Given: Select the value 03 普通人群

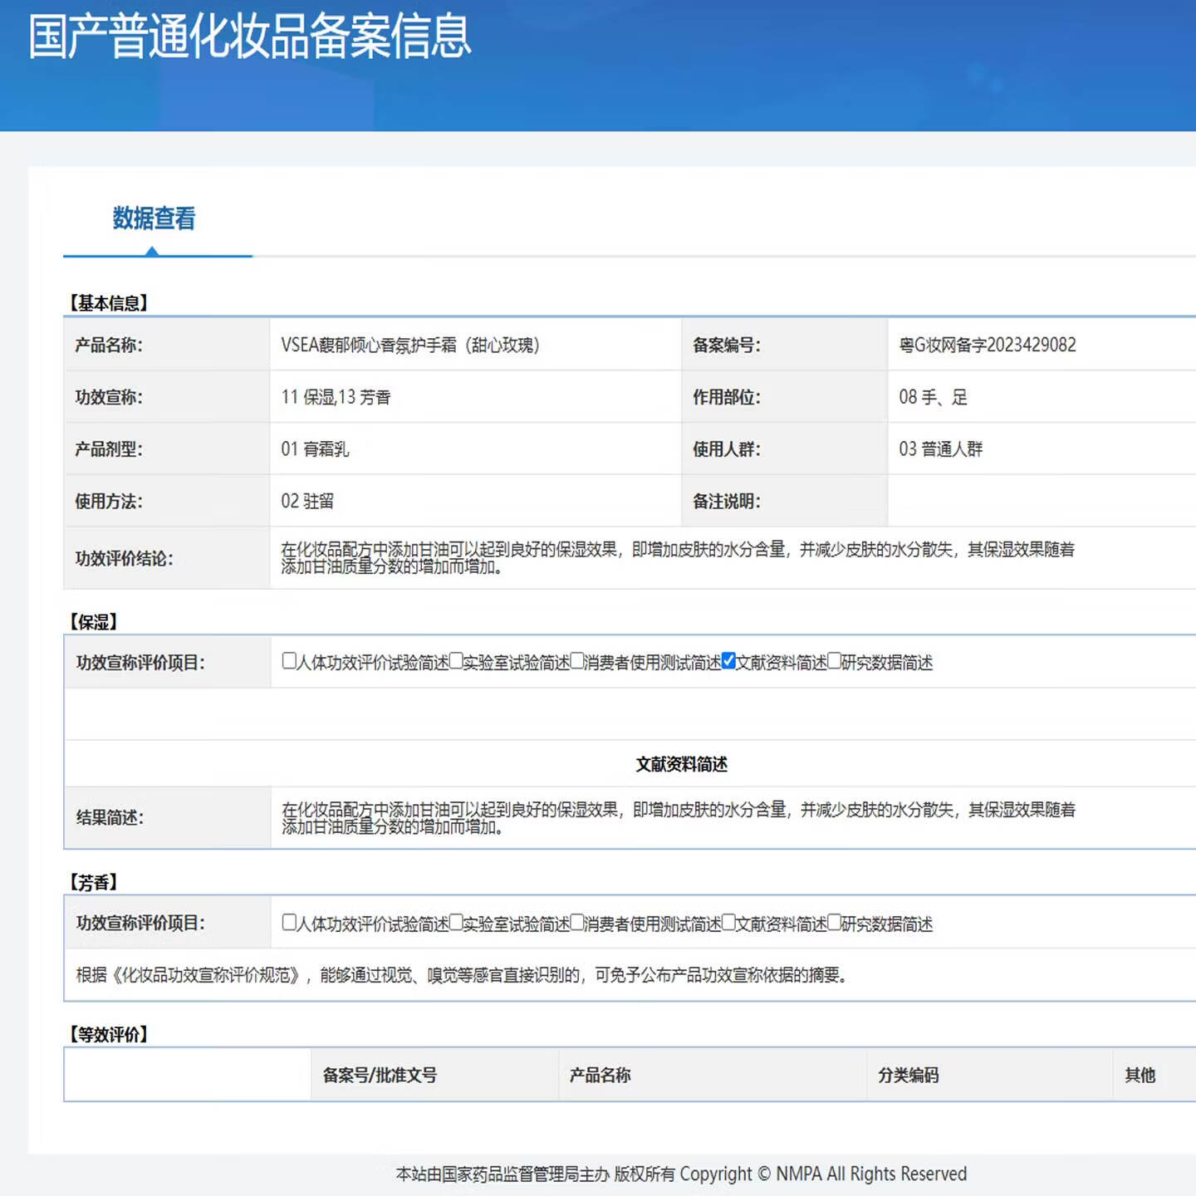Looking at the screenshot, I should [940, 449].
